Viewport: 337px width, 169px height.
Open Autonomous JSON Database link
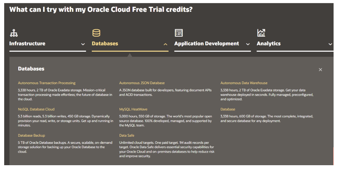pos(142,83)
